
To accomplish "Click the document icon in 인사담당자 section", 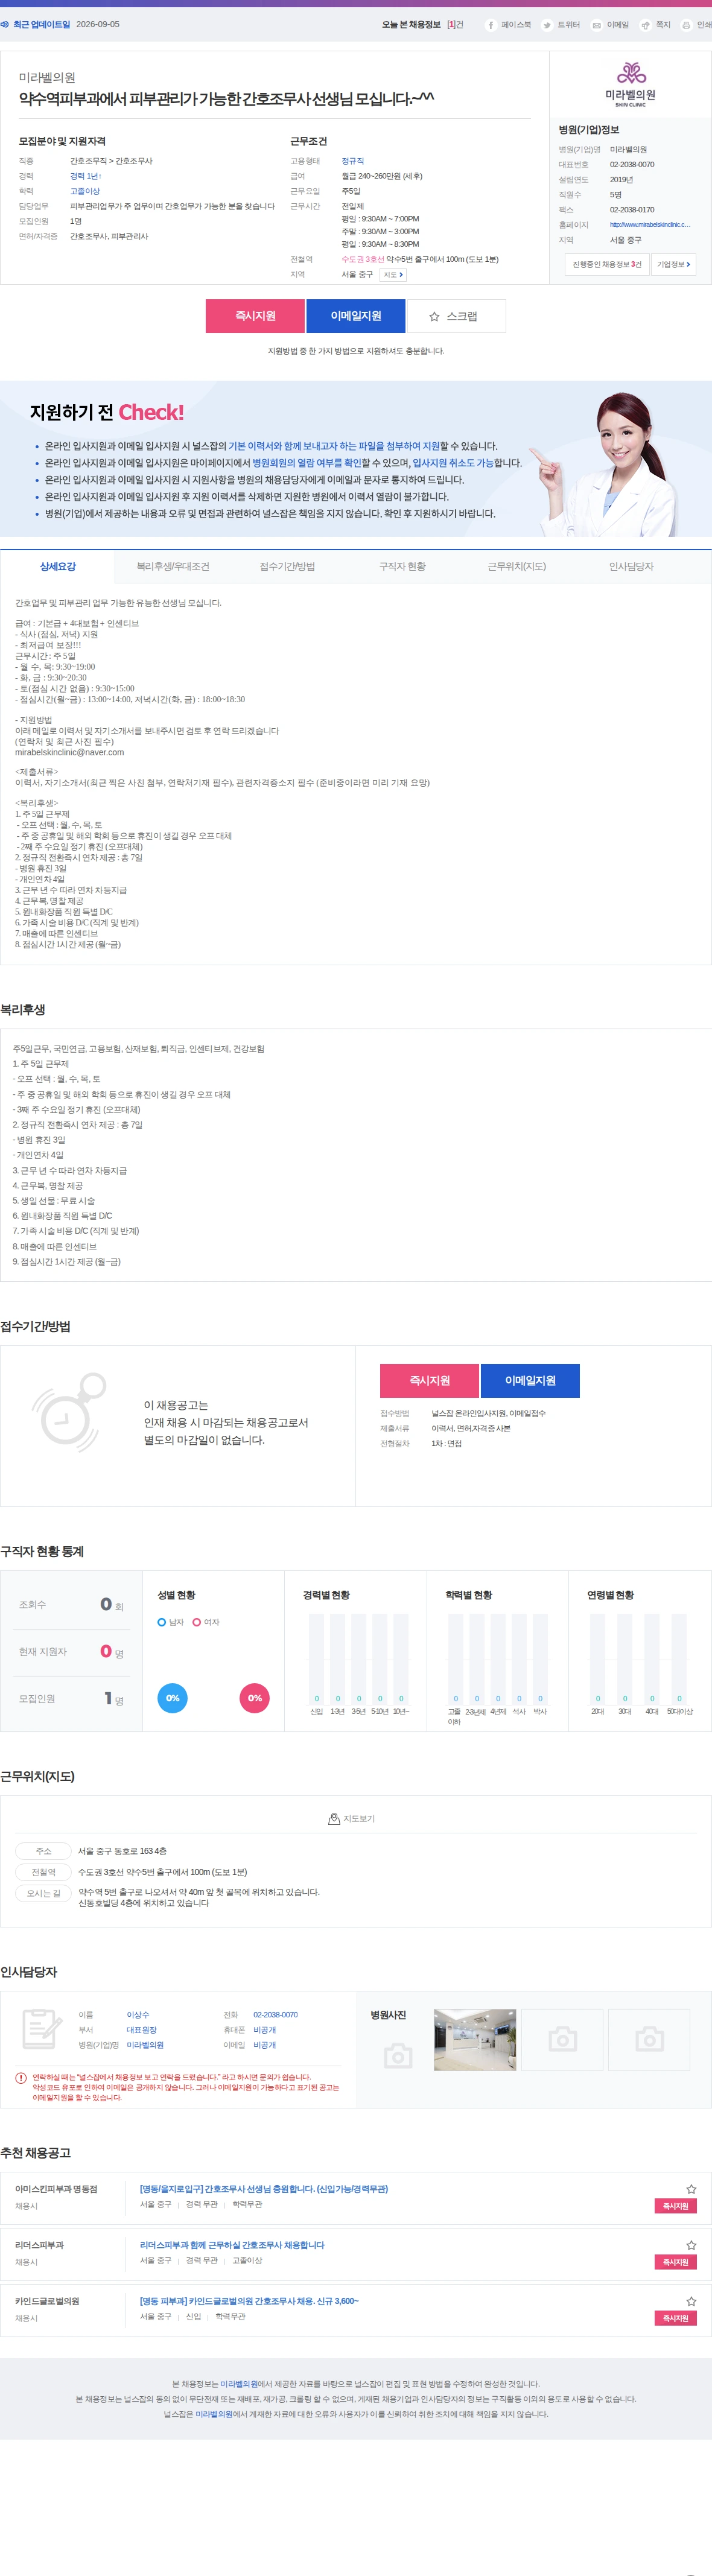I will (42, 2029).
